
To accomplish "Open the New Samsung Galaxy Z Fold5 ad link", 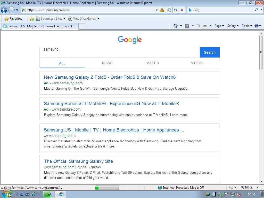I will click(110, 77).
